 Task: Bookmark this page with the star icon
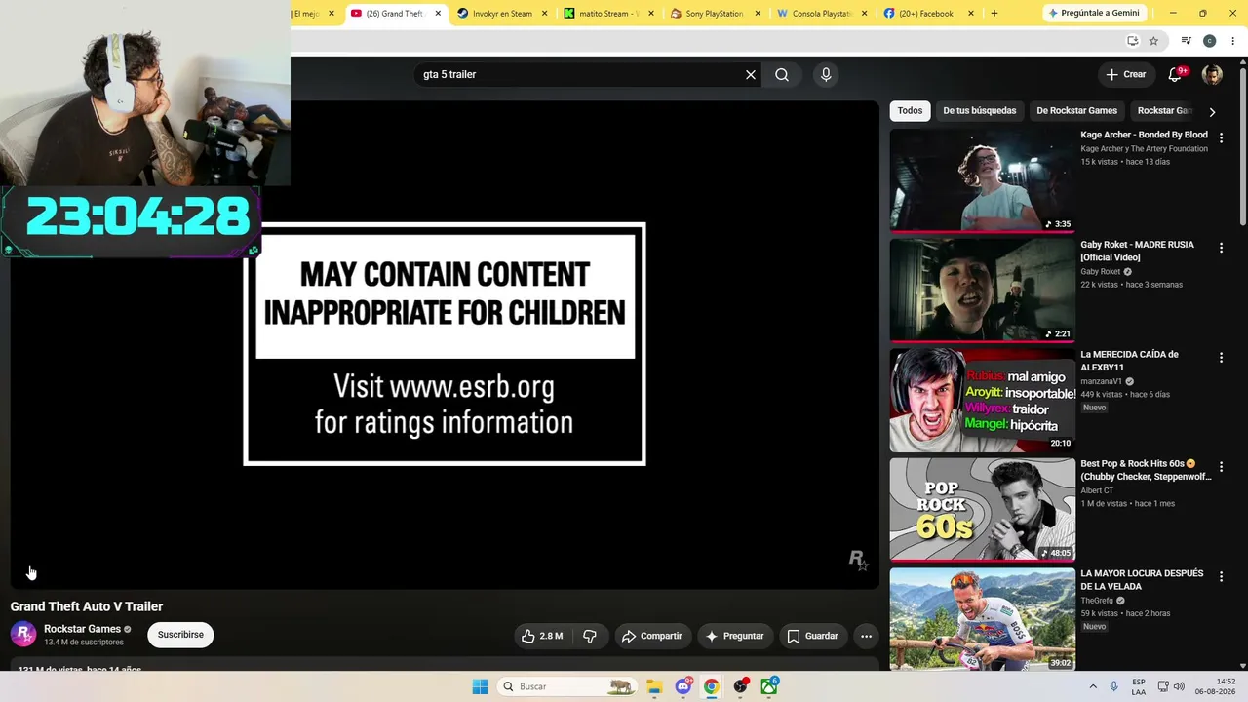click(x=1153, y=41)
